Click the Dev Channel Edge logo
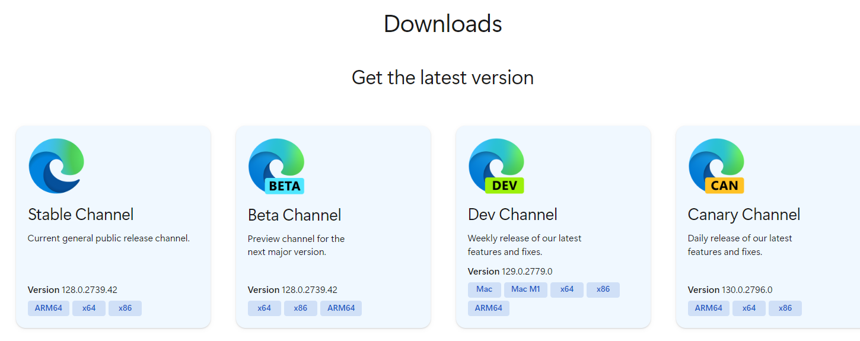860x341 pixels. pos(496,166)
